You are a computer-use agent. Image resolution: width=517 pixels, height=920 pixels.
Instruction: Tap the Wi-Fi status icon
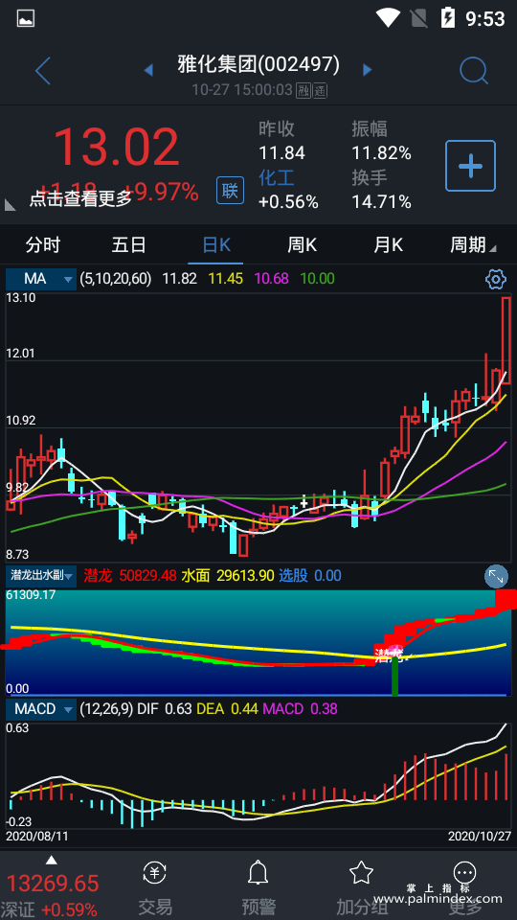click(x=388, y=17)
